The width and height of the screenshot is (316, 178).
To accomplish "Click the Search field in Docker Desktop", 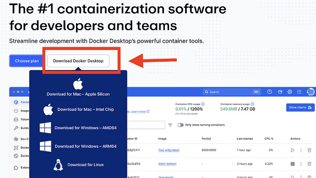I will [232, 92].
